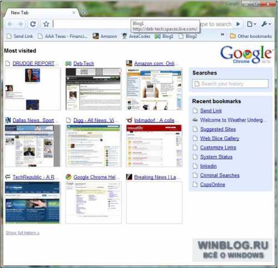Click the Go arrow next to address bar
The width and height of the screenshot is (278, 268).
coord(239,24)
